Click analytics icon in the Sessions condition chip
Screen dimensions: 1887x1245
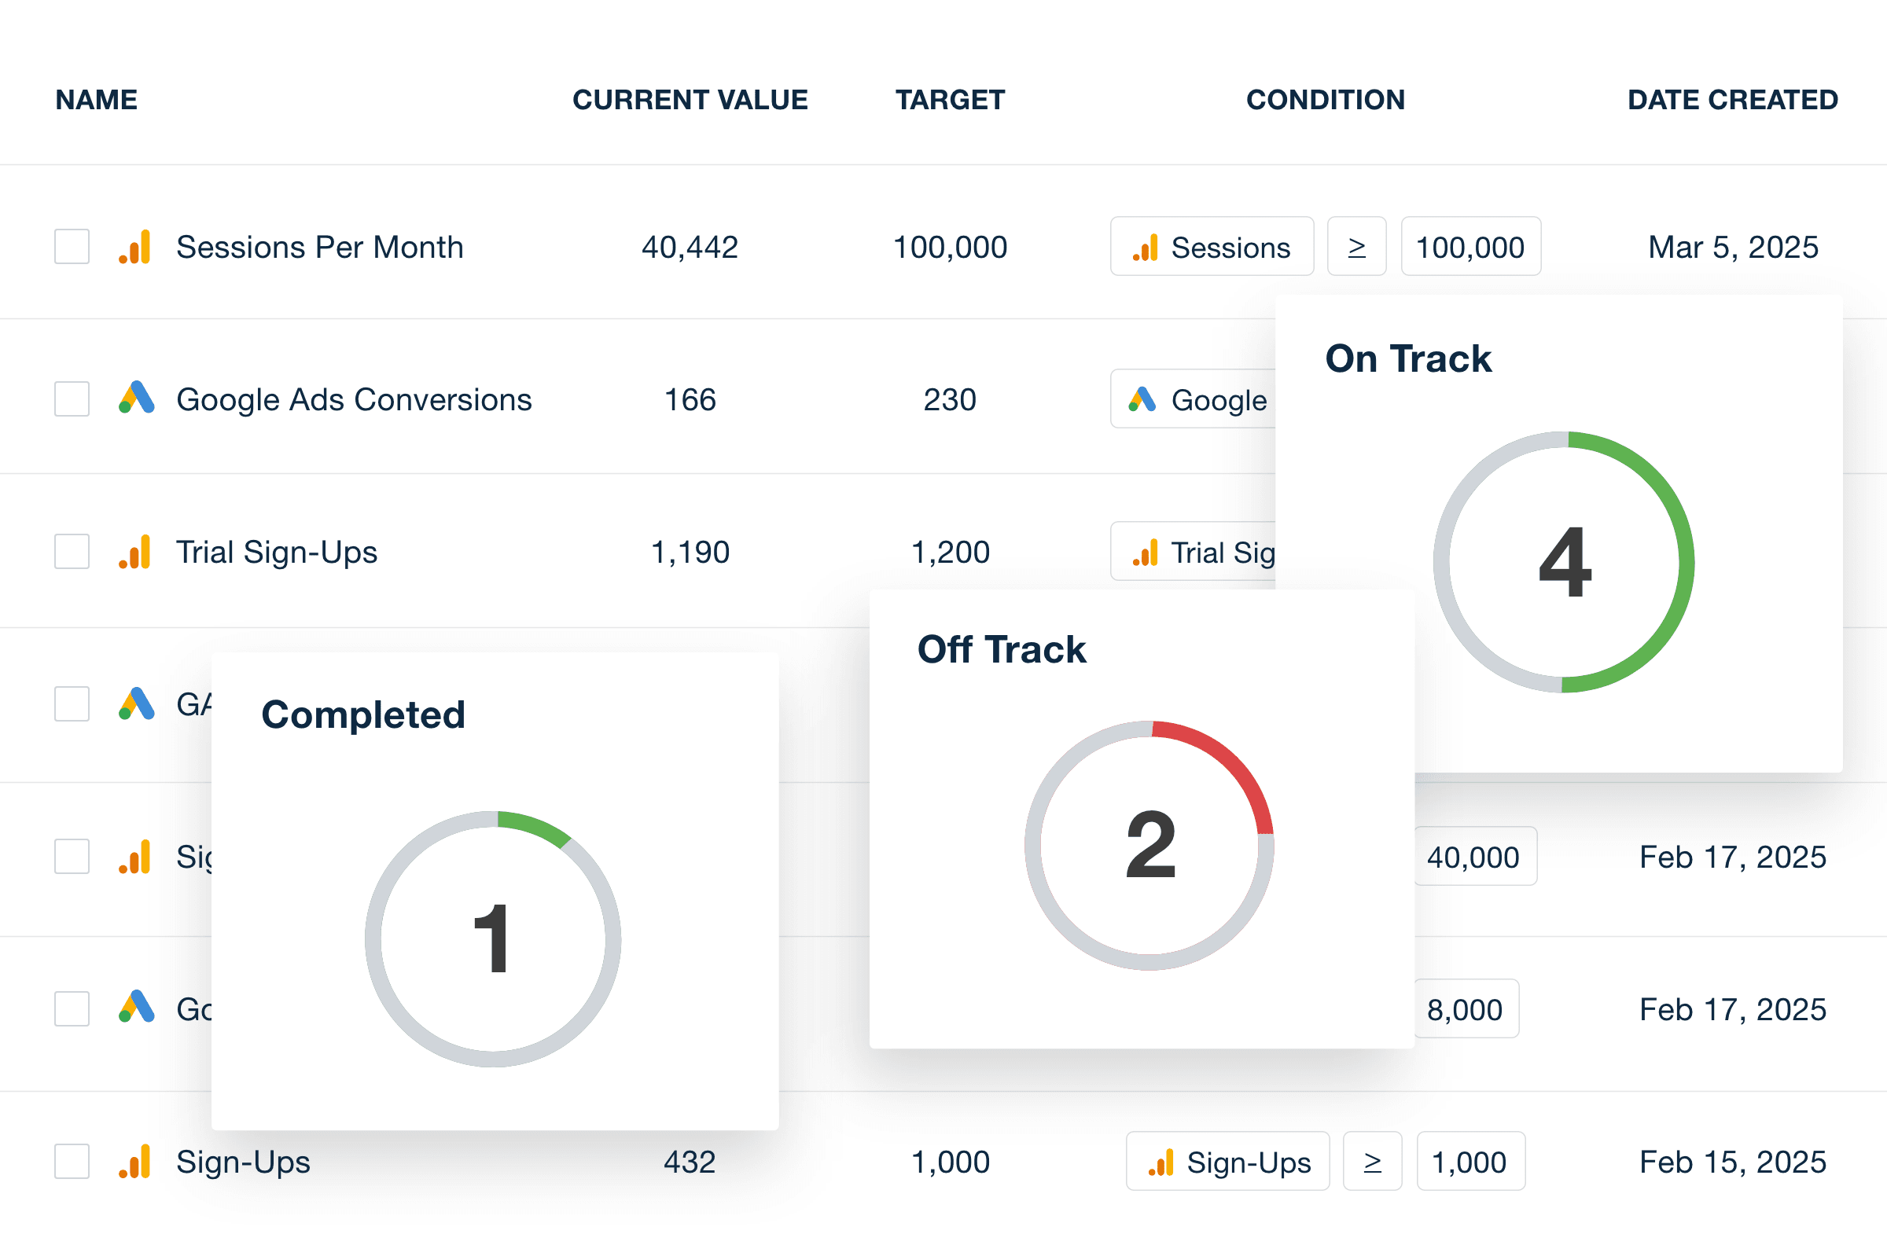pos(1146,248)
